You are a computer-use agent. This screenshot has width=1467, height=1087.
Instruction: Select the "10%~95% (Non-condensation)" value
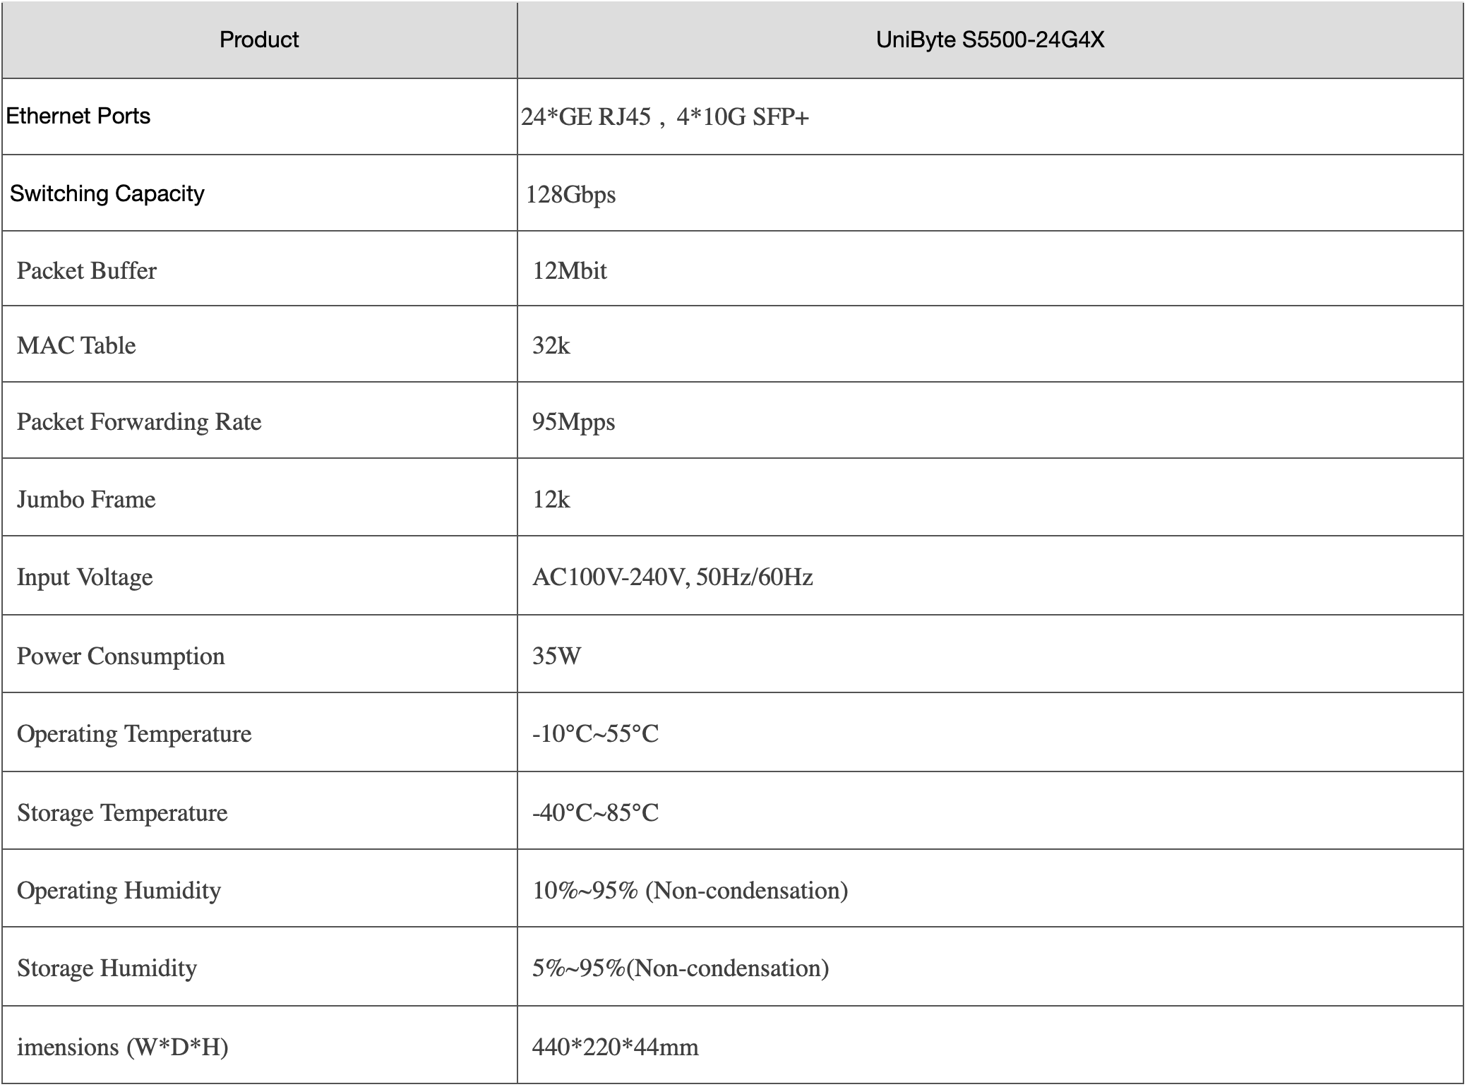tap(690, 891)
